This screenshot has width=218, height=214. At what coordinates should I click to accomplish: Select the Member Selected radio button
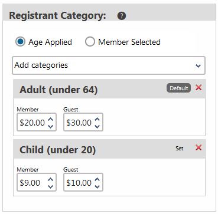pyautogui.click(x=90, y=42)
